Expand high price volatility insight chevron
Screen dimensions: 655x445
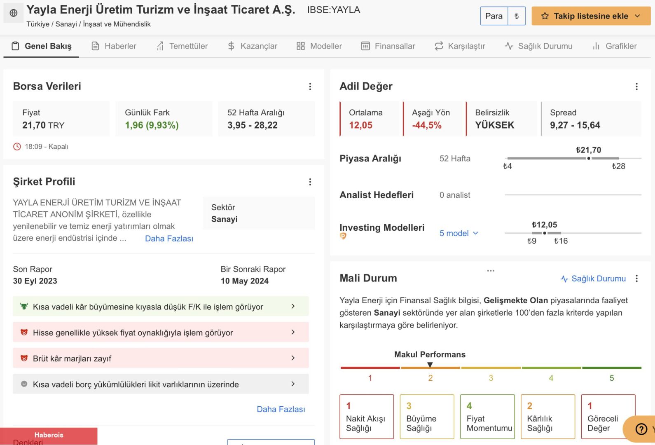pos(293,332)
